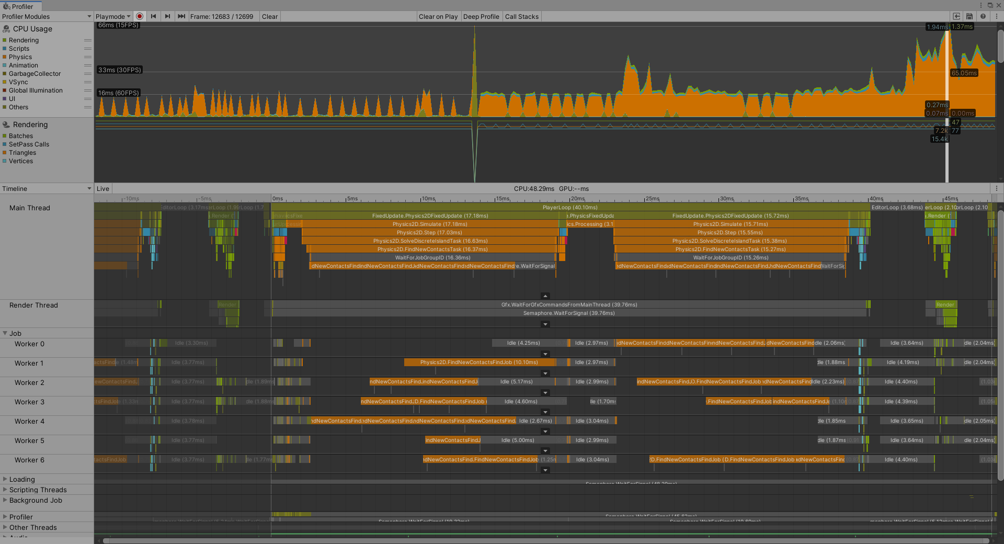Toggle Animation category visibility
Image resolution: width=1004 pixels, height=544 pixels.
coord(5,65)
